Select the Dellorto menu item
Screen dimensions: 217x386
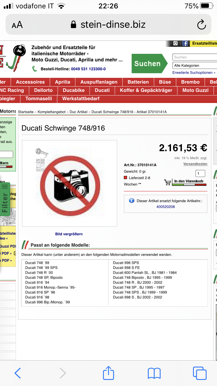43,90
